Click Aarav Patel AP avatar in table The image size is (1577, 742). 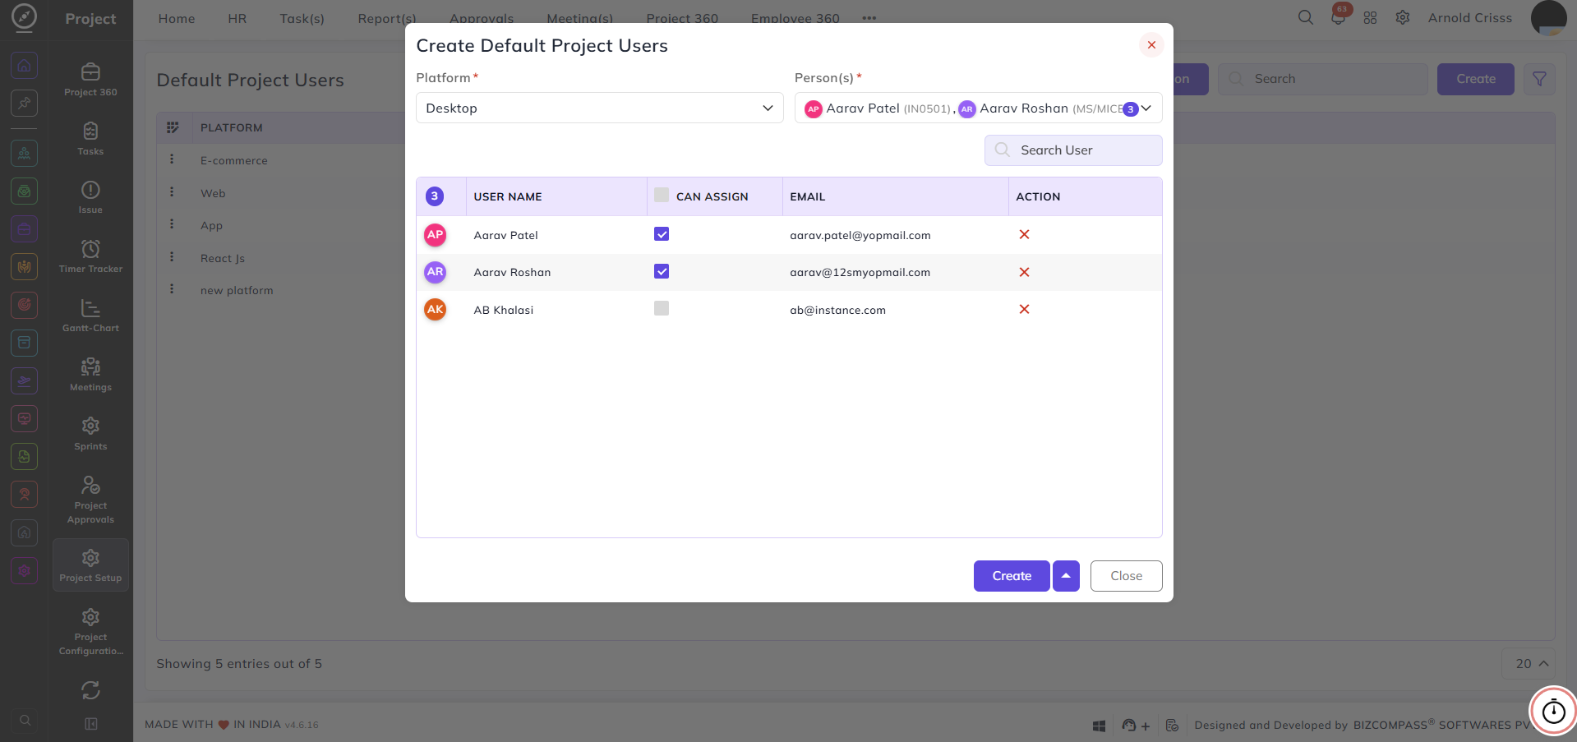point(435,235)
